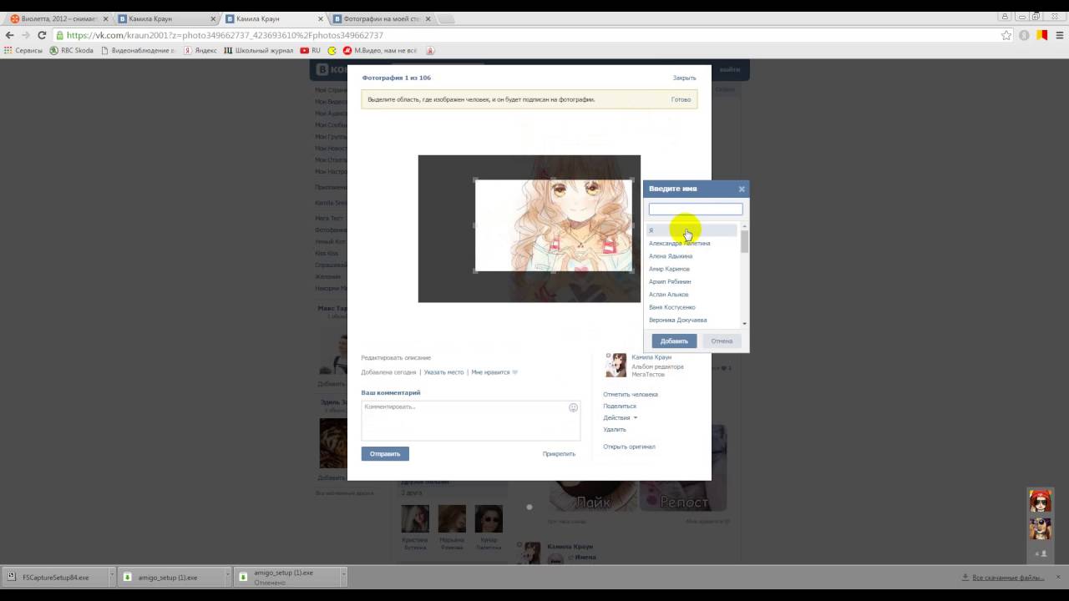Image resolution: width=1069 pixels, height=601 pixels.
Task: Click the name list scrollbar thumb
Action: point(744,241)
